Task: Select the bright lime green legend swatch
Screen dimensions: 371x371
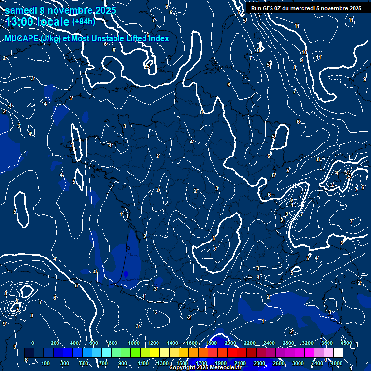Action: click(136, 353)
